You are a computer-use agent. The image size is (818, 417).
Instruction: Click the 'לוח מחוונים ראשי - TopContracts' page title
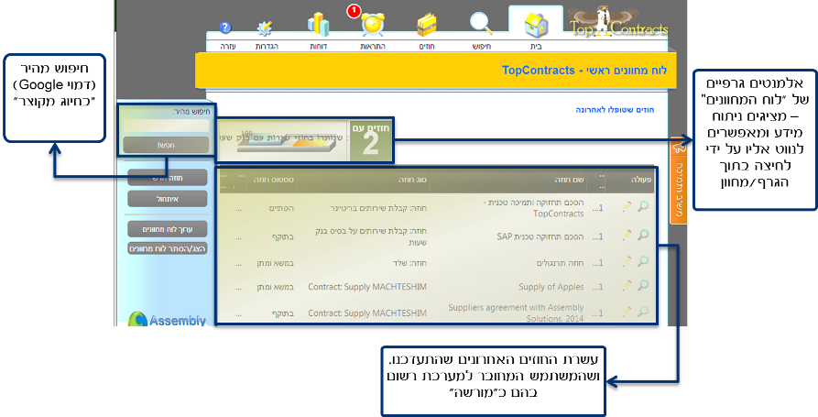click(584, 70)
